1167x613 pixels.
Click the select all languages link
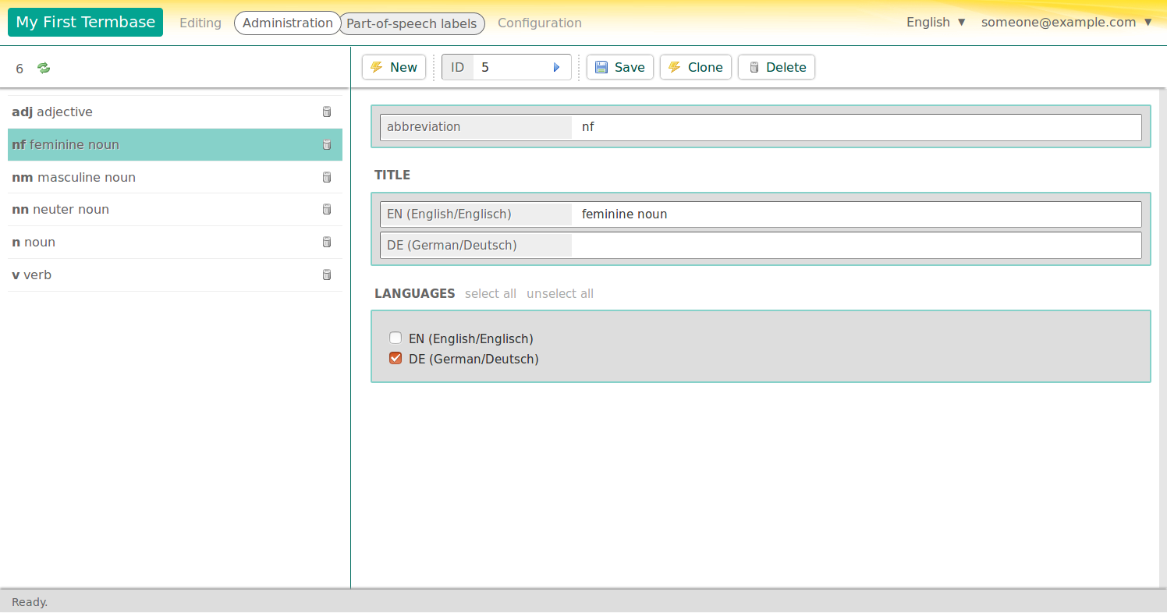tap(491, 293)
